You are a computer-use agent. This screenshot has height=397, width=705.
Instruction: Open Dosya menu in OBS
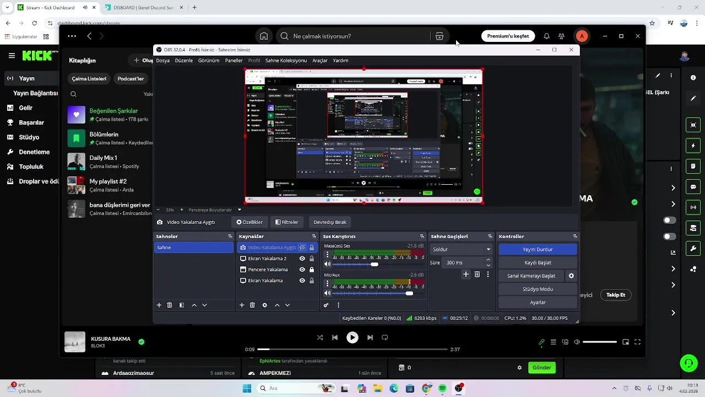click(x=162, y=61)
